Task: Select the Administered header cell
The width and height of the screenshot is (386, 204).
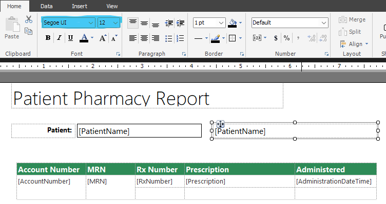Action: (x=336, y=169)
